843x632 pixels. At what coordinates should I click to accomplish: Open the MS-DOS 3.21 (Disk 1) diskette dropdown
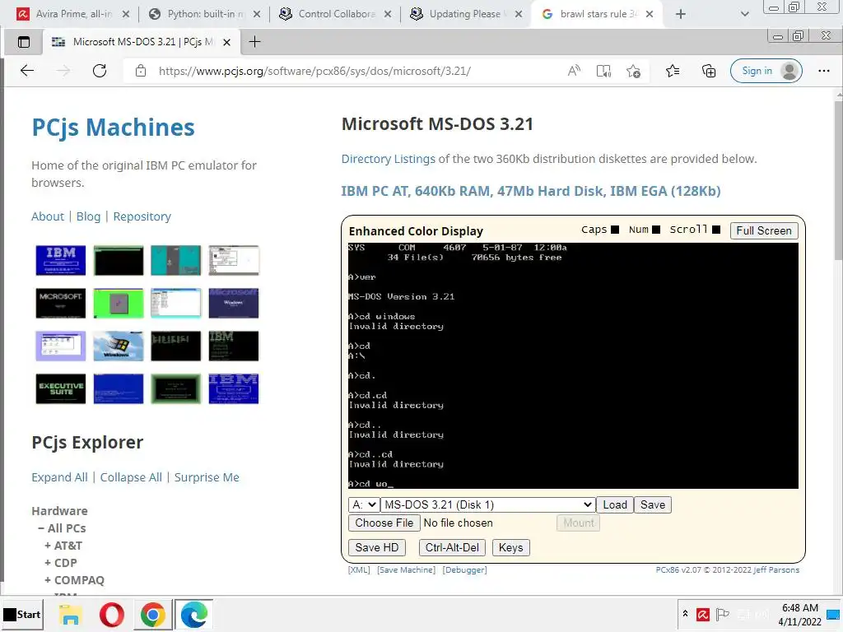pyautogui.click(x=487, y=504)
